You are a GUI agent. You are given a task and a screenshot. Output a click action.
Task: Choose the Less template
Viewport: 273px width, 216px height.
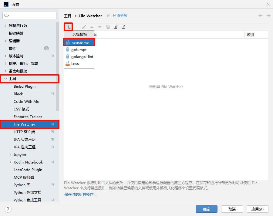point(79,64)
